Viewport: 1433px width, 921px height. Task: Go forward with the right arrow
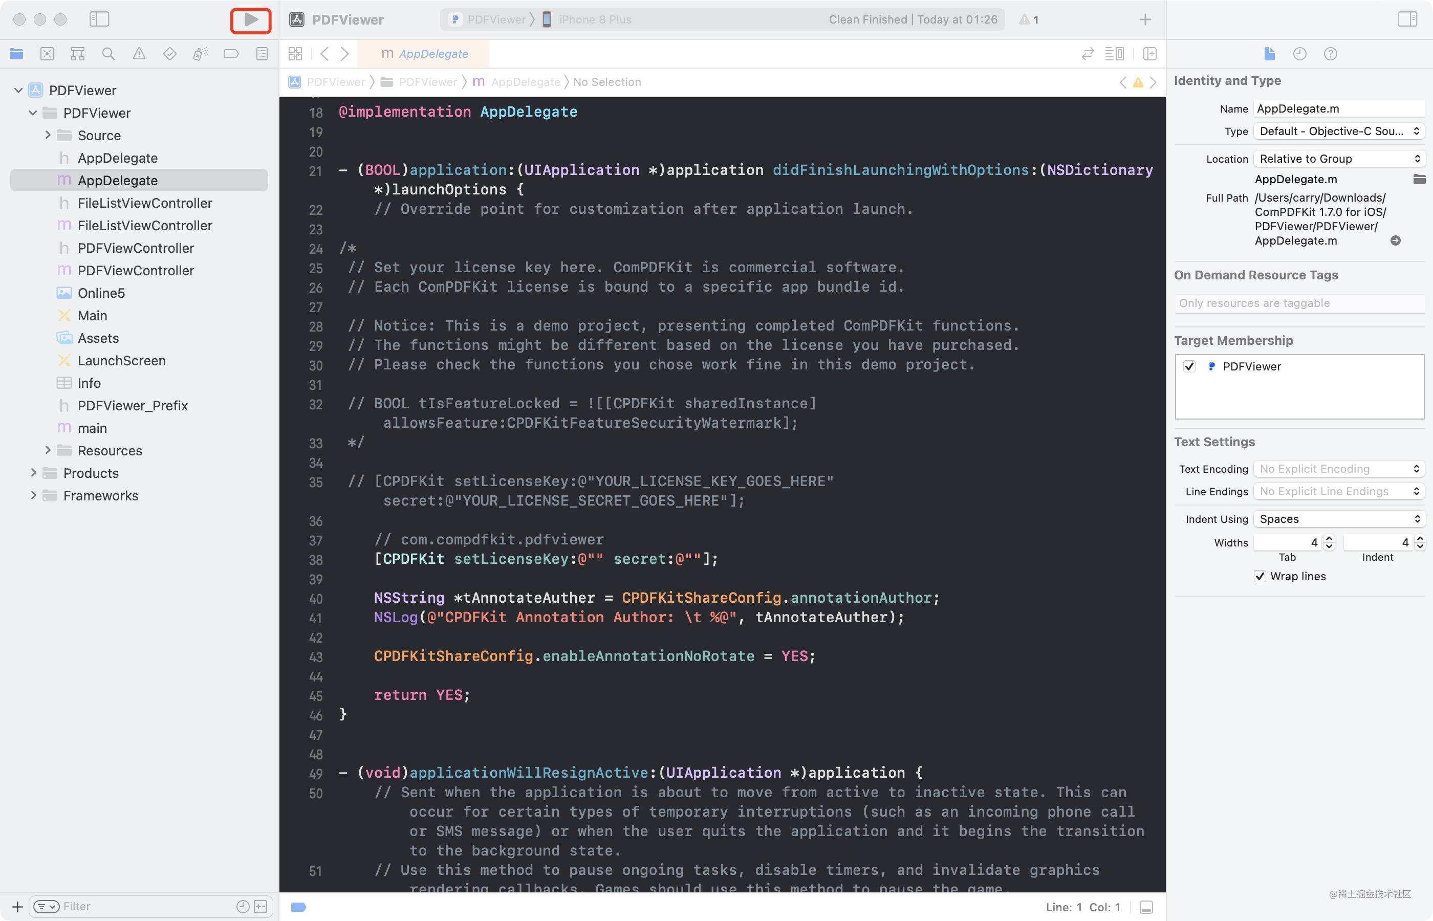[345, 54]
